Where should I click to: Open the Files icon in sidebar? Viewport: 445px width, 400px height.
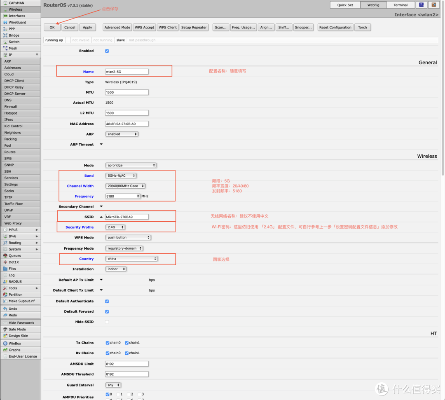pyautogui.click(x=5, y=269)
